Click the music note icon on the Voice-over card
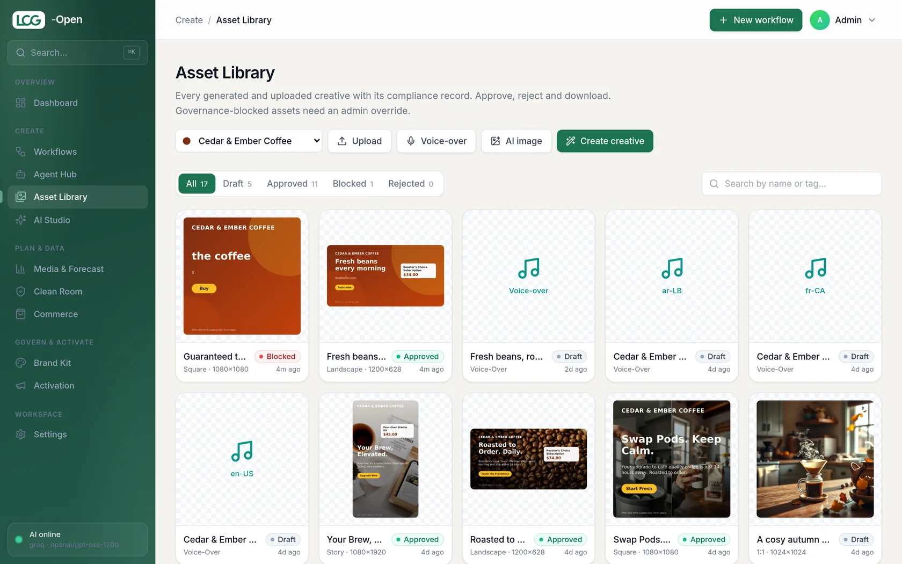The width and height of the screenshot is (902, 564). pos(529,268)
